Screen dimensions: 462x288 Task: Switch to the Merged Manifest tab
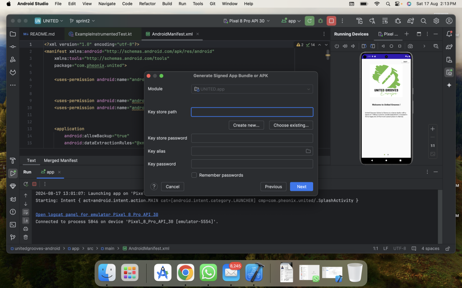click(x=61, y=161)
